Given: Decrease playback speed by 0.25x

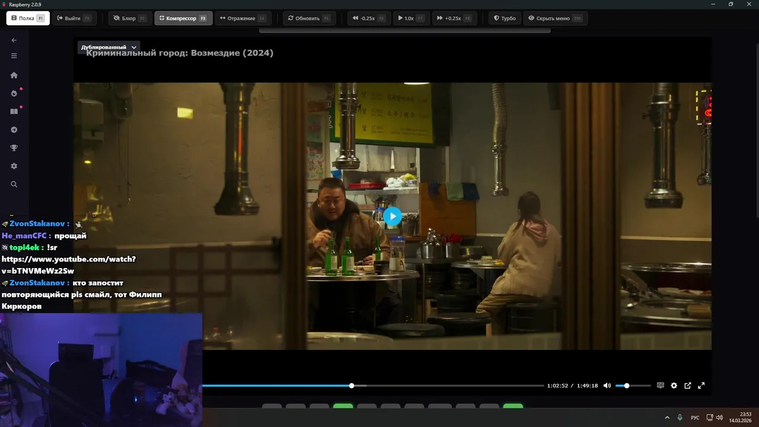Looking at the screenshot, I should point(369,18).
